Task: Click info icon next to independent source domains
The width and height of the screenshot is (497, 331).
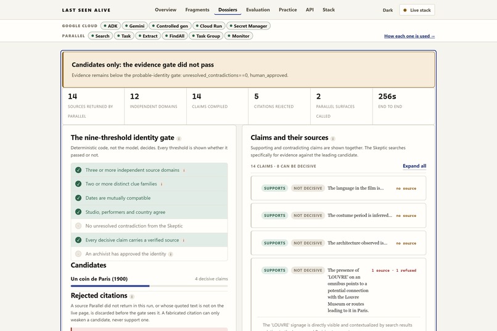Action: (x=184, y=170)
